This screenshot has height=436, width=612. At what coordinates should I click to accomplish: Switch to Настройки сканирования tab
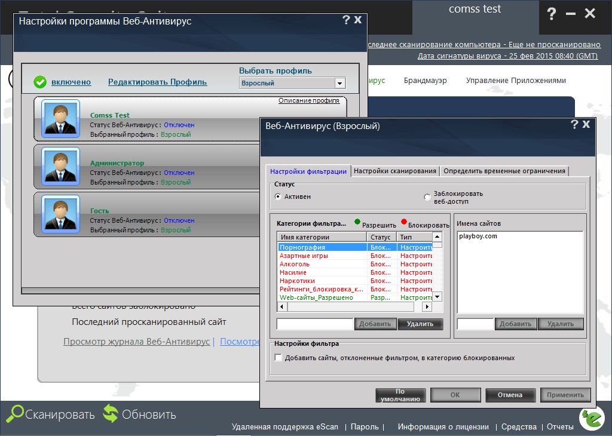tap(394, 171)
